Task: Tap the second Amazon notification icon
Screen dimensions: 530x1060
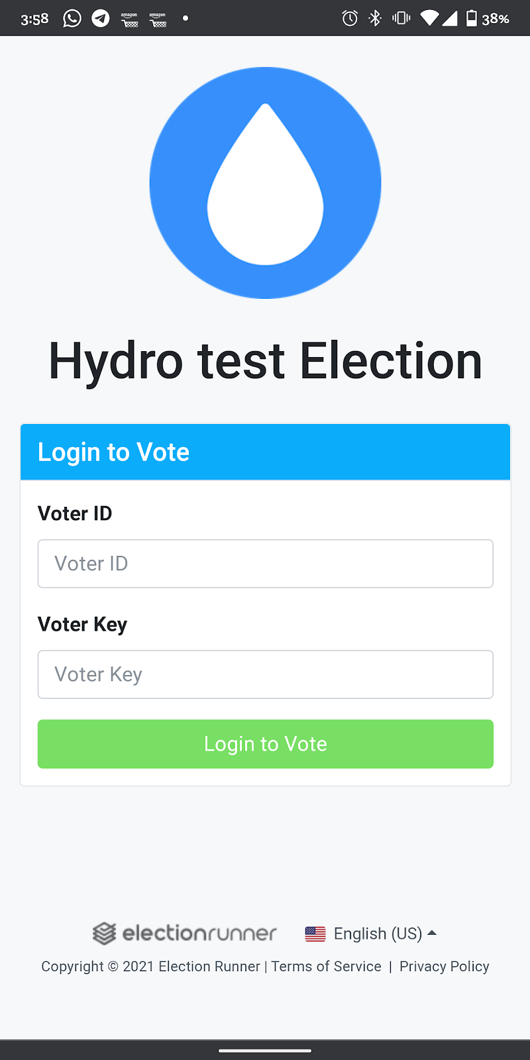Action: pos(158,19)
